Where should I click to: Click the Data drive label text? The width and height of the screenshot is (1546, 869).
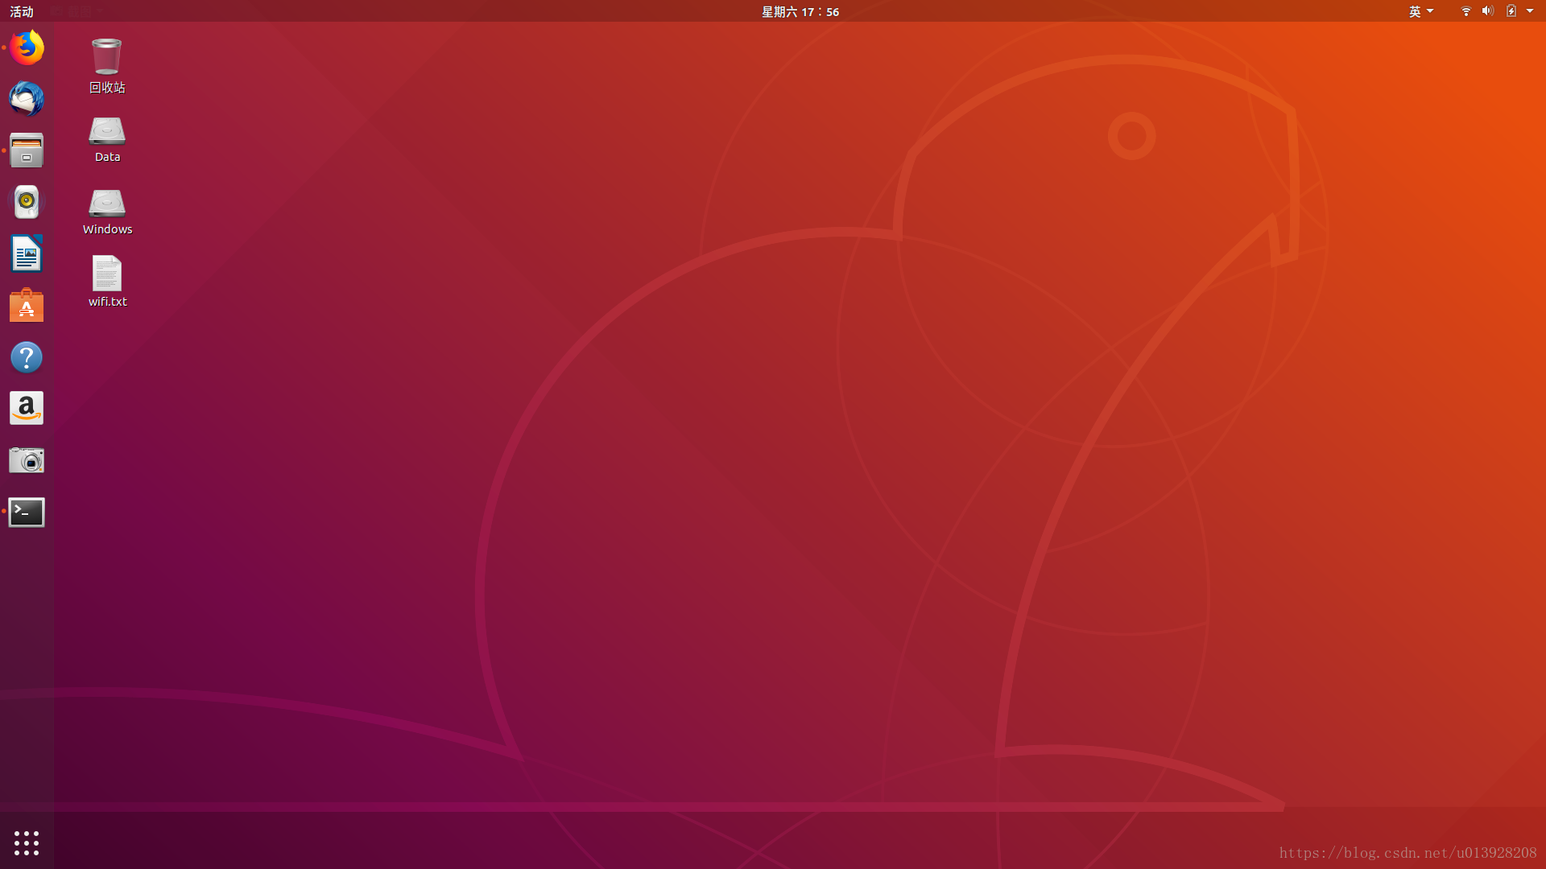pyautogui.click(x=107, y=157)
